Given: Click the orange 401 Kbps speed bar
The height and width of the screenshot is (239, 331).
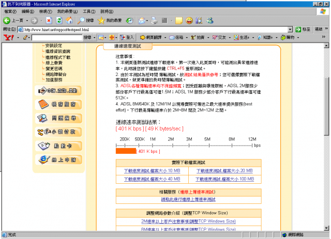Looking at the screenshot, I should (x=126, y=151).
